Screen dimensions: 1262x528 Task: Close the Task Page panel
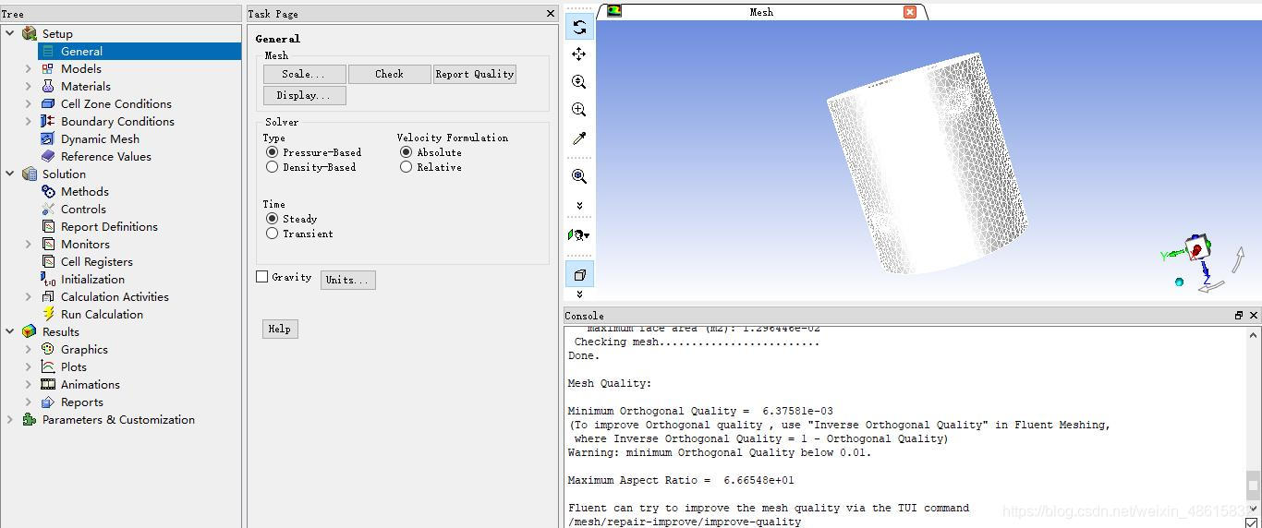tap(551, 13)
